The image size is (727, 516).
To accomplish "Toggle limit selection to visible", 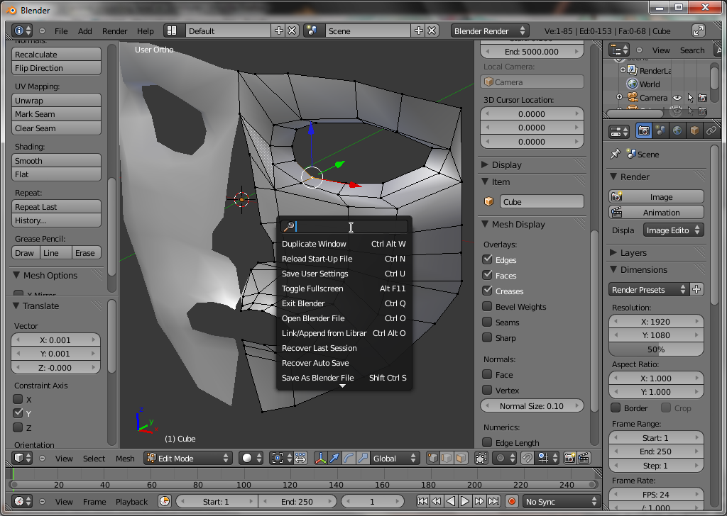I will (481, 458).
